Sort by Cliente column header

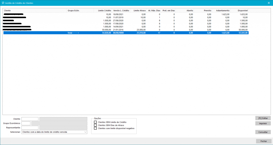[35, 11]
